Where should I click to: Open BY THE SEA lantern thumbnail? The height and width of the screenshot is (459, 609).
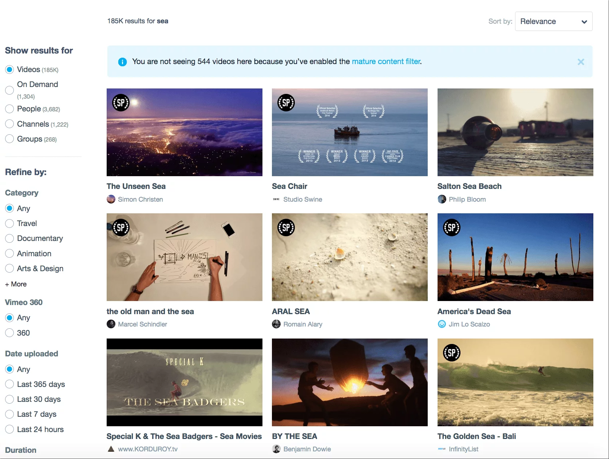[x=350, y=383]
